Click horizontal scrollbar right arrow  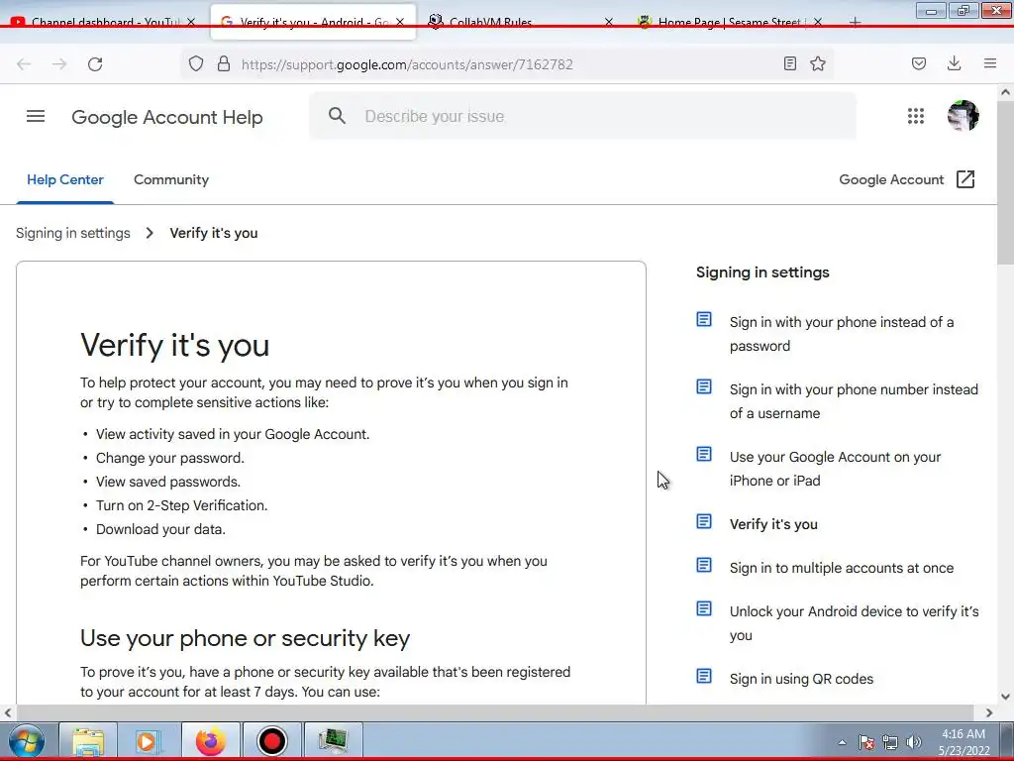(x=989, y=713)
